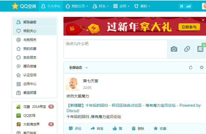This screenshot has width=206, height=134.
Task: Click the link attachment icon
Action: (x=187, y=49)
